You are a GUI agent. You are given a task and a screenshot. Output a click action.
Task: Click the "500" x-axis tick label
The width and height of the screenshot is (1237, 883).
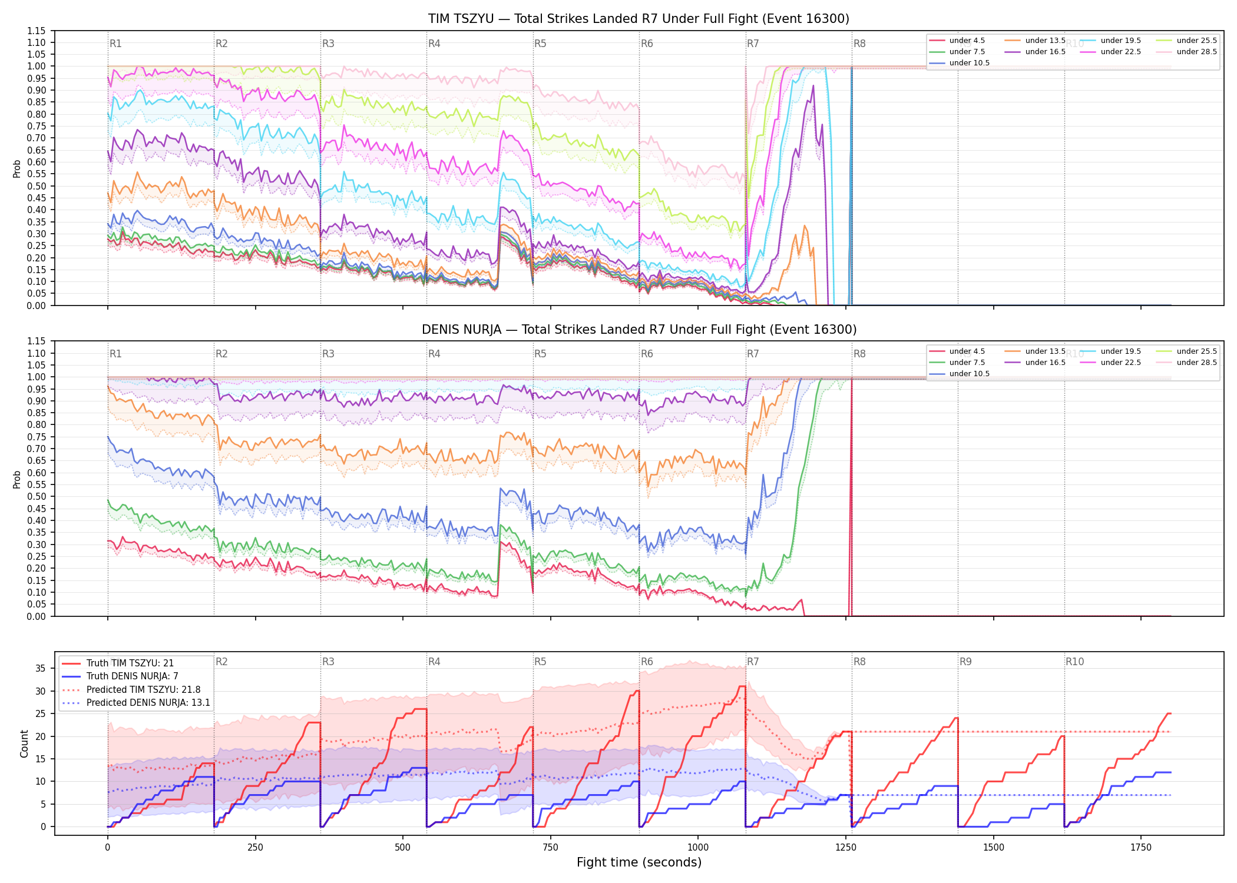point(403,848)
